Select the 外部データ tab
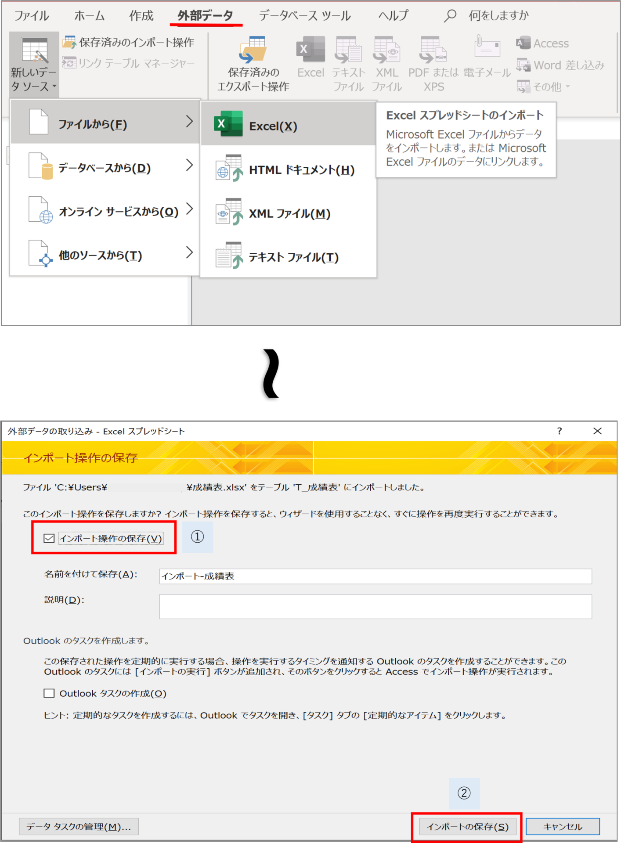621x843 pixels. 206,16
